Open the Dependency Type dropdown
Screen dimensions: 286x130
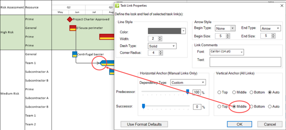click(188, 83)
